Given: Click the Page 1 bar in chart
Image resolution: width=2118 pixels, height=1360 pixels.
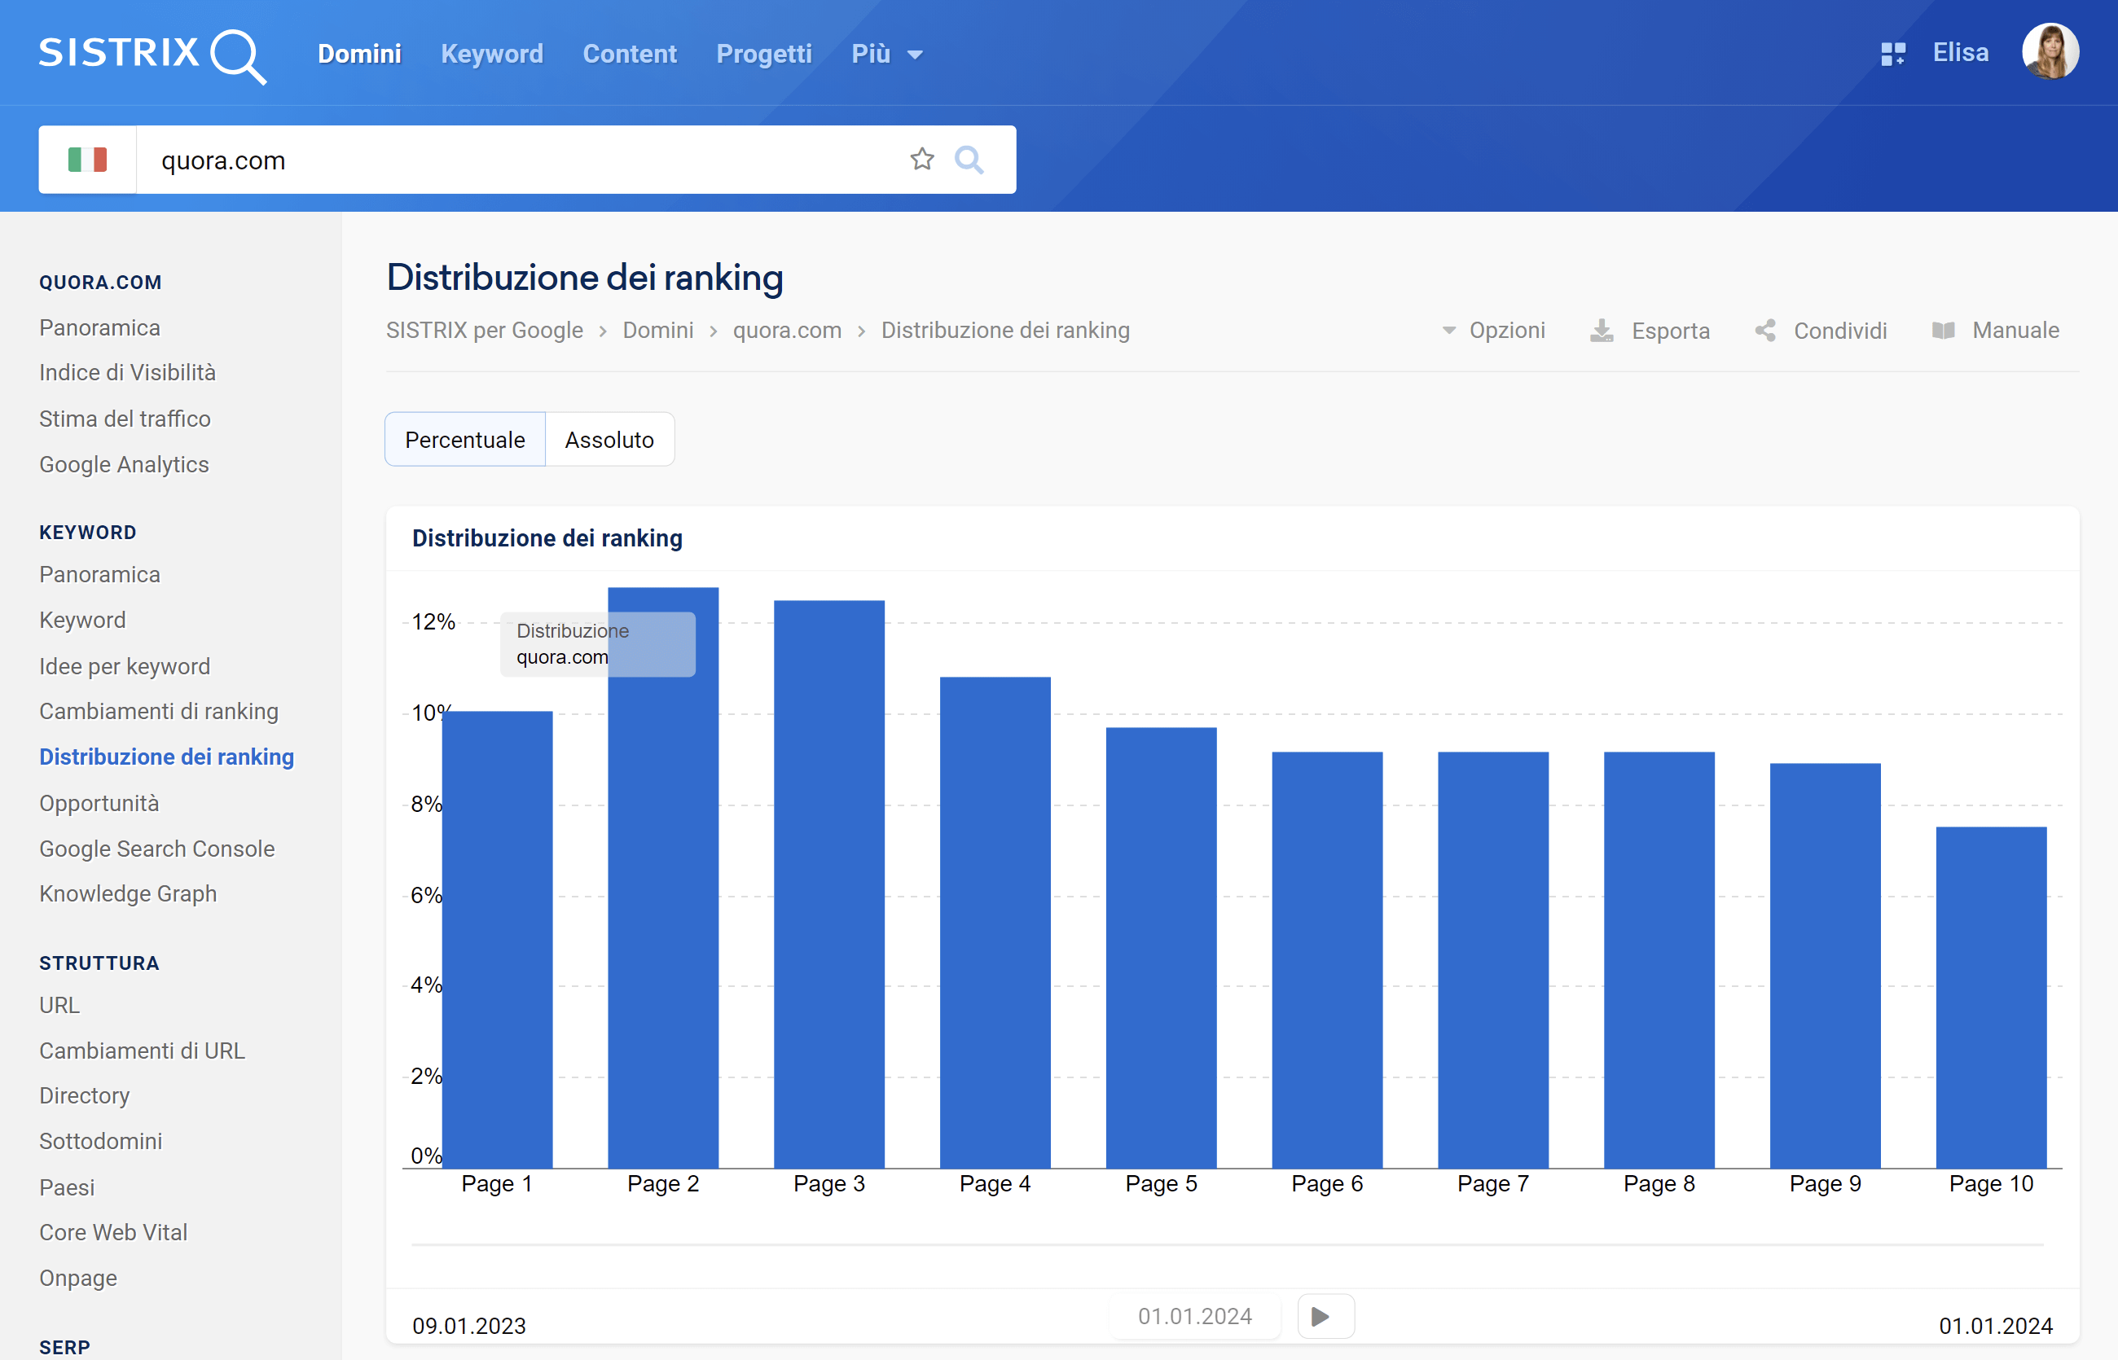Looking at the screenshot, I should tap(497, 940).
